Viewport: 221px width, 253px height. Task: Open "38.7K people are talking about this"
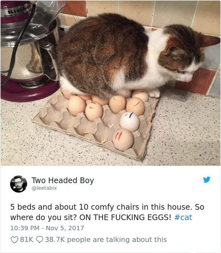coord(106,240)
